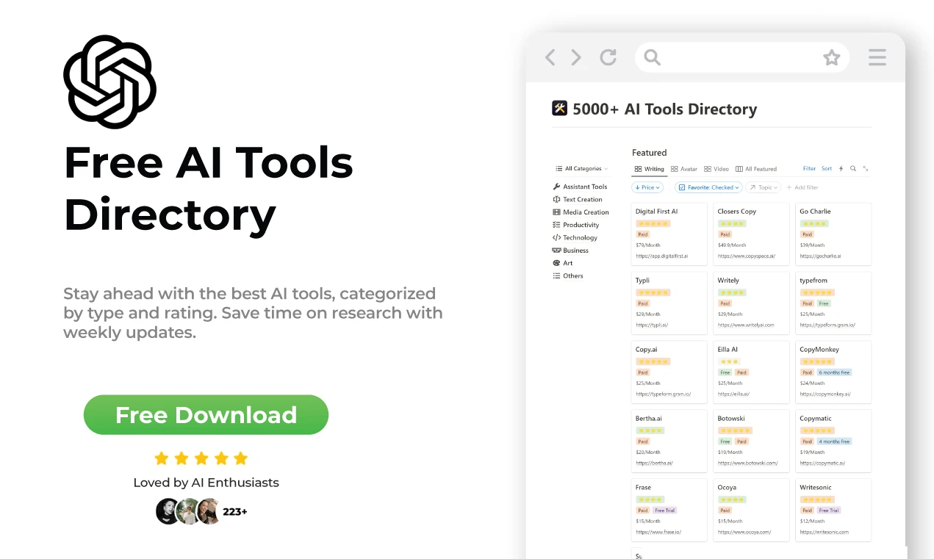Click the Business keyboard icon
The image size is (934, 559).
coord(556,250)
